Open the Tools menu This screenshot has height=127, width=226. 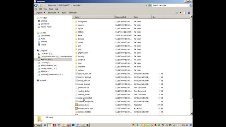pos(51,9)
